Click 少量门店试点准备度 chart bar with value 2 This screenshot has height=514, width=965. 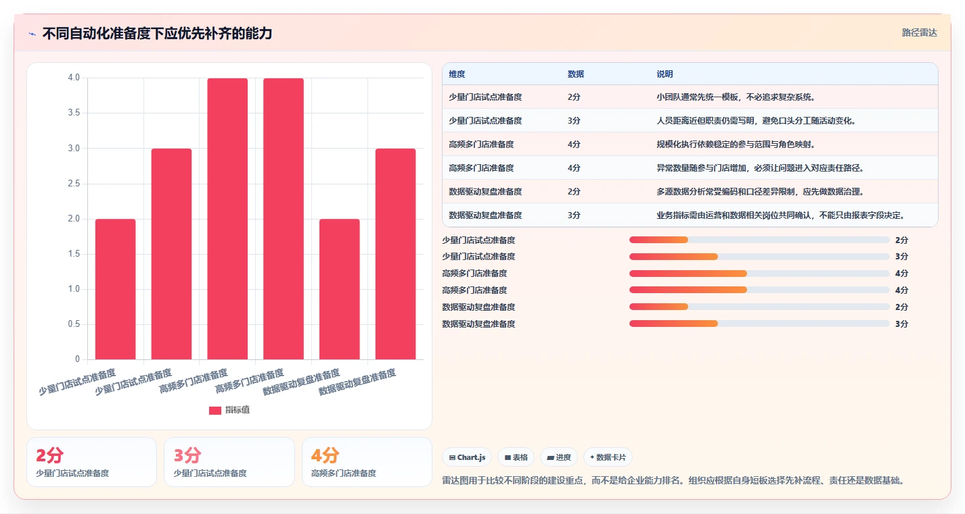(x=116, y=289)
